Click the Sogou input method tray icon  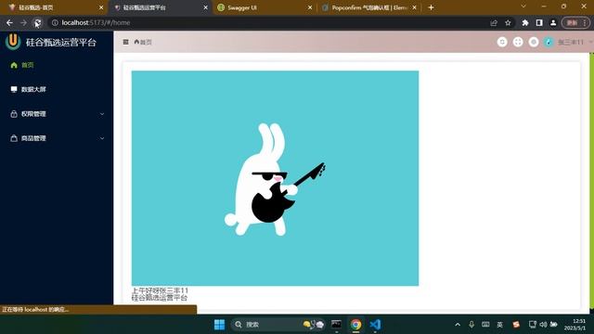[x=516, y=325]
